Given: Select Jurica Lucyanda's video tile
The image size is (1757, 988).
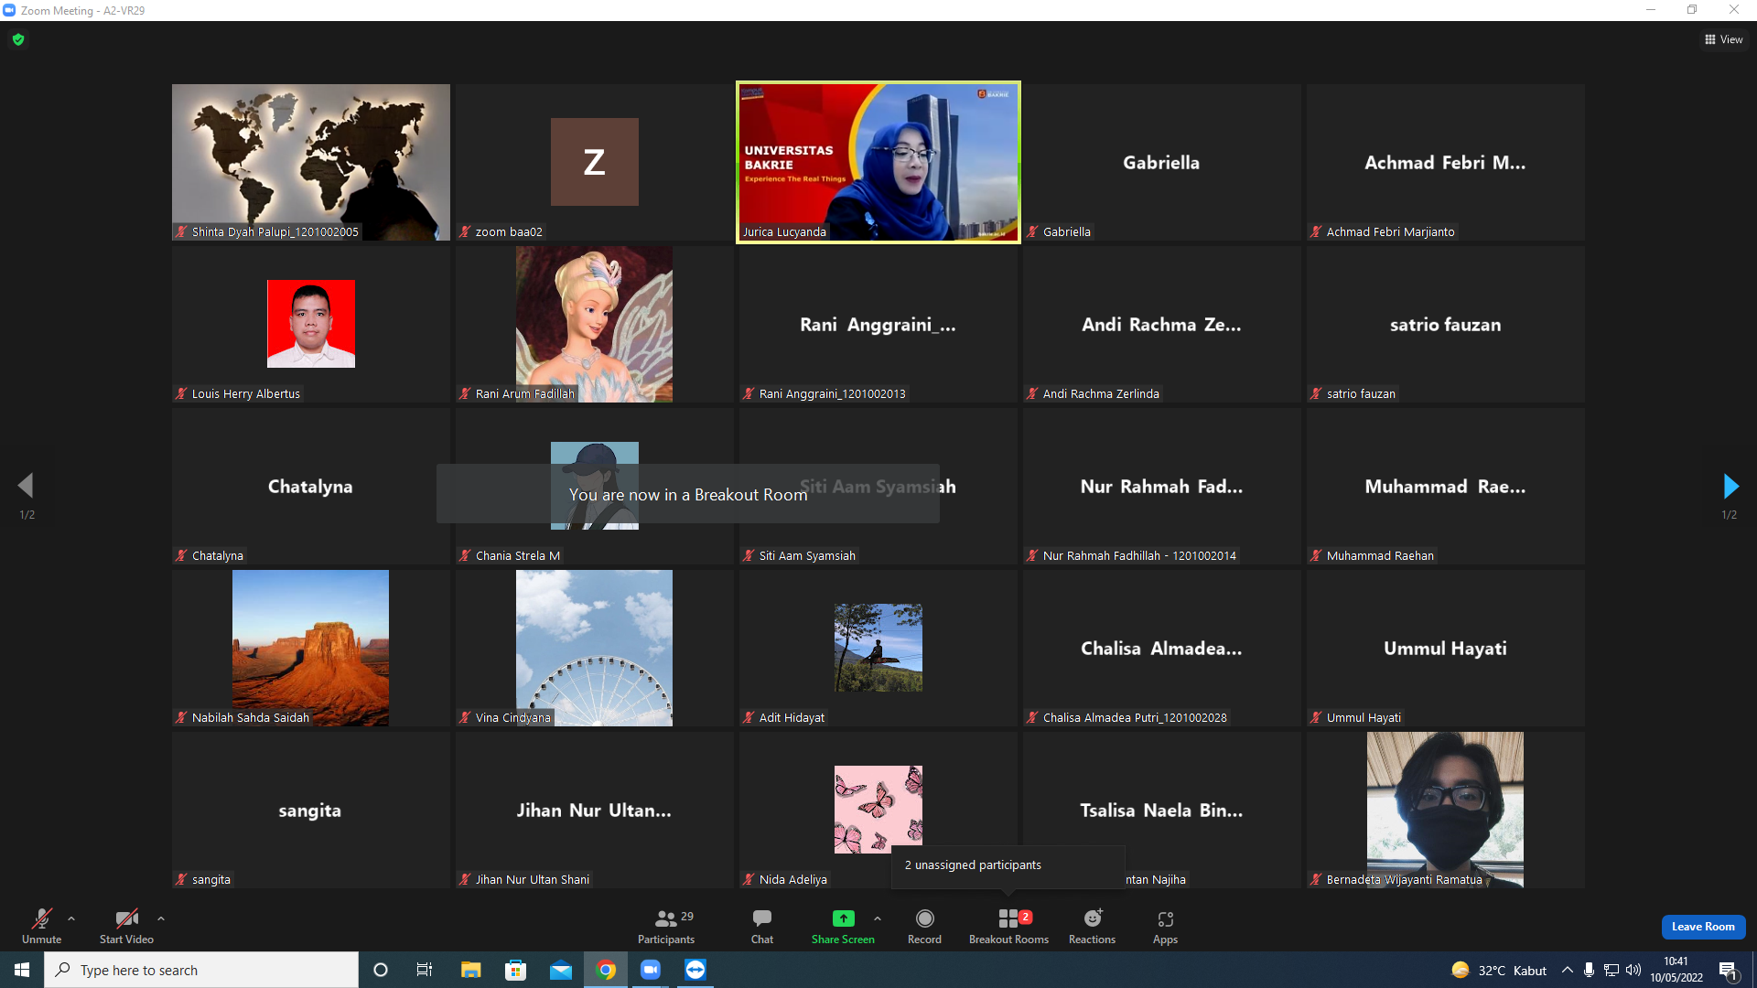Looking at the screenshot, I should (878, 163).
